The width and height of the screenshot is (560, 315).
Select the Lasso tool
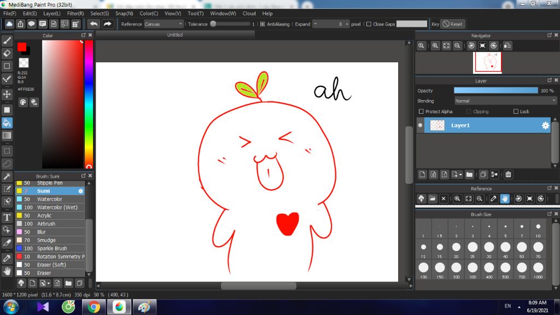pyautogui.click(x=7, y=164)
